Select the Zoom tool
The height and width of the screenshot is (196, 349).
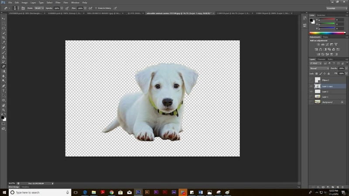[x=3, y=110]
